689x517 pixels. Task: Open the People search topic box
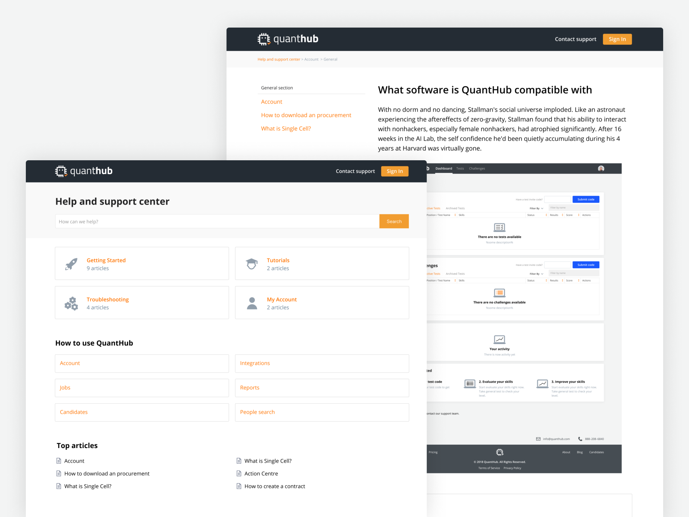pyautogui.click(x=322, y=412)
